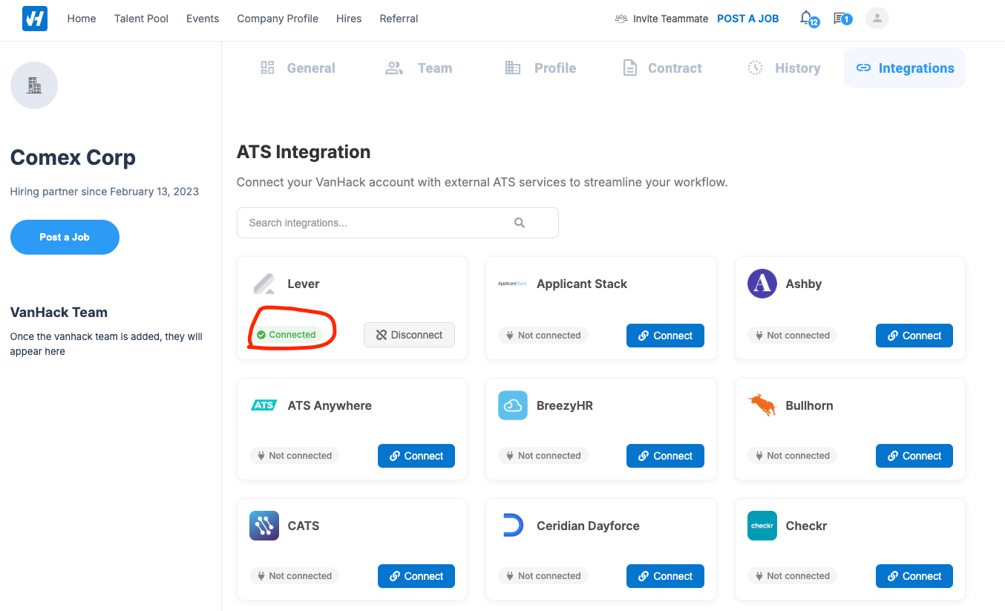Connect the CATS integration
The image size is (1005, 611).
(416, 576)
